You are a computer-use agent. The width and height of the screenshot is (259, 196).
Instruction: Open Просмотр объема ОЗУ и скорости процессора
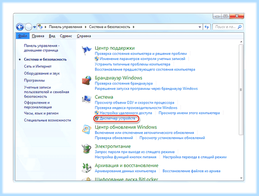pos(134,102)
